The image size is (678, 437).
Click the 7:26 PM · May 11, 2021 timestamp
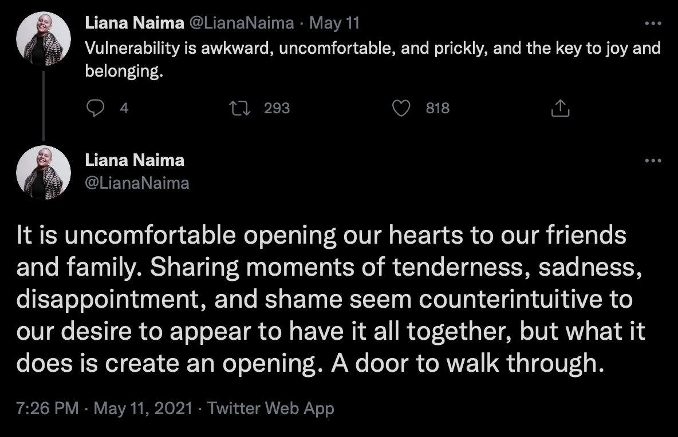[105, 408]
